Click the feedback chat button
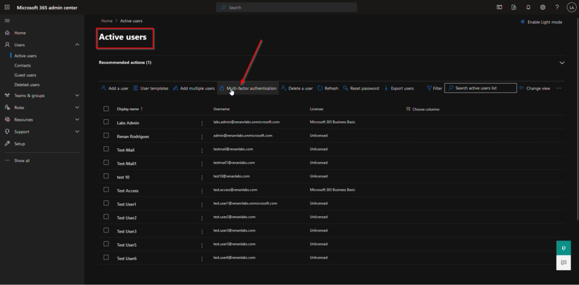 [564, 262]
